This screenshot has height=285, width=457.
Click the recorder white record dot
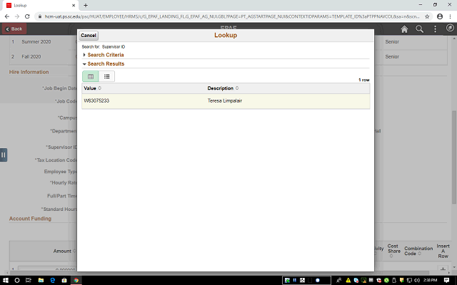pos(317,280)
